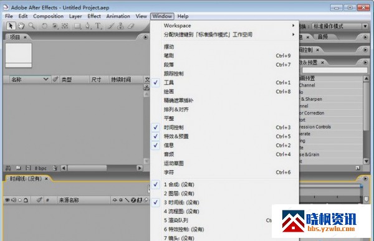Click the audio speaker column icon in timeline

coord(14,200)
